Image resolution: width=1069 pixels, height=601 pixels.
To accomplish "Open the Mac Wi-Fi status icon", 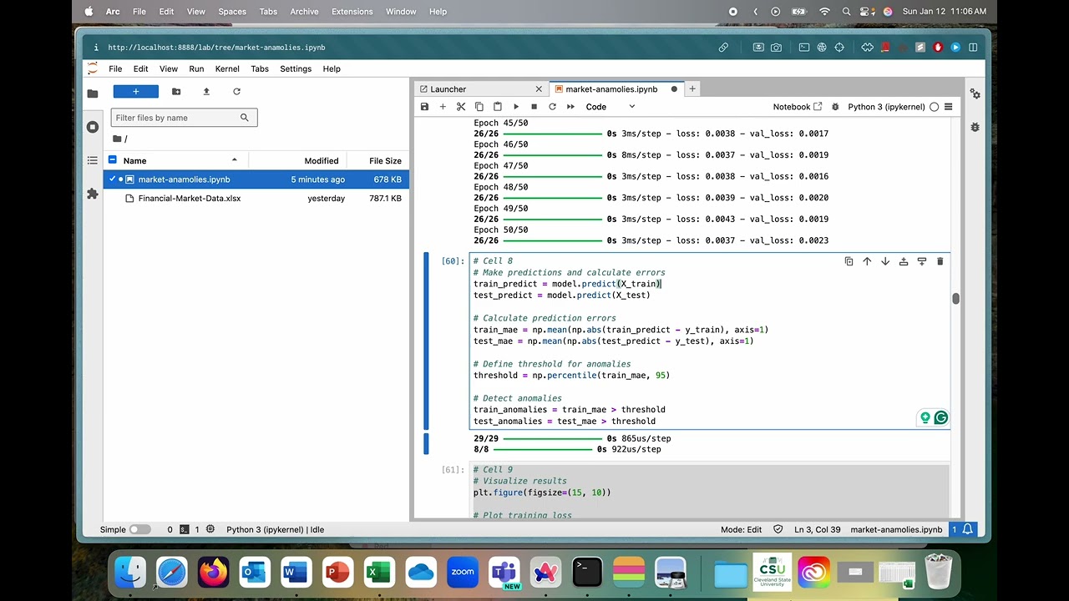I will point(825,12).
